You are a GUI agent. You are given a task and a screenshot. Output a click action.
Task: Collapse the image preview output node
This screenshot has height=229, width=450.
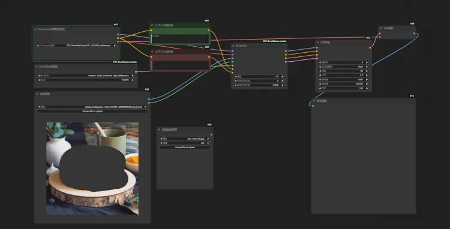(x=314, y=101)
